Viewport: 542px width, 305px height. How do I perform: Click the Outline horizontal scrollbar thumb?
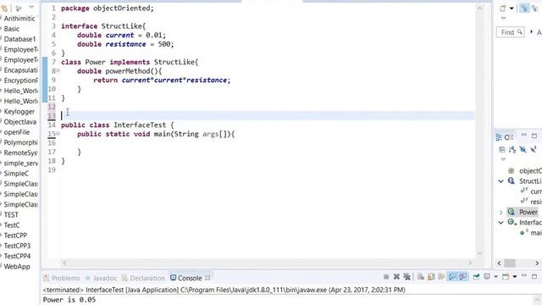pyautogui.click(x=510, y=263)
